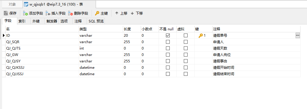This screenshot has height=109, width=307.
Task: Enable Not Null for the QJ_SQR field
Action: (x=168, y=42)
